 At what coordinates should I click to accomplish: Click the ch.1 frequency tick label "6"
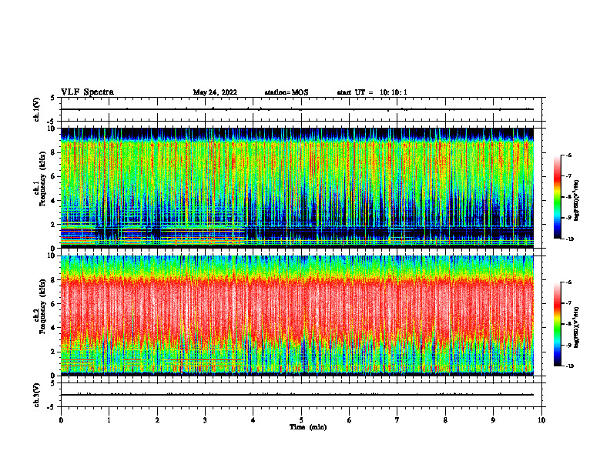tap(54, 177)
